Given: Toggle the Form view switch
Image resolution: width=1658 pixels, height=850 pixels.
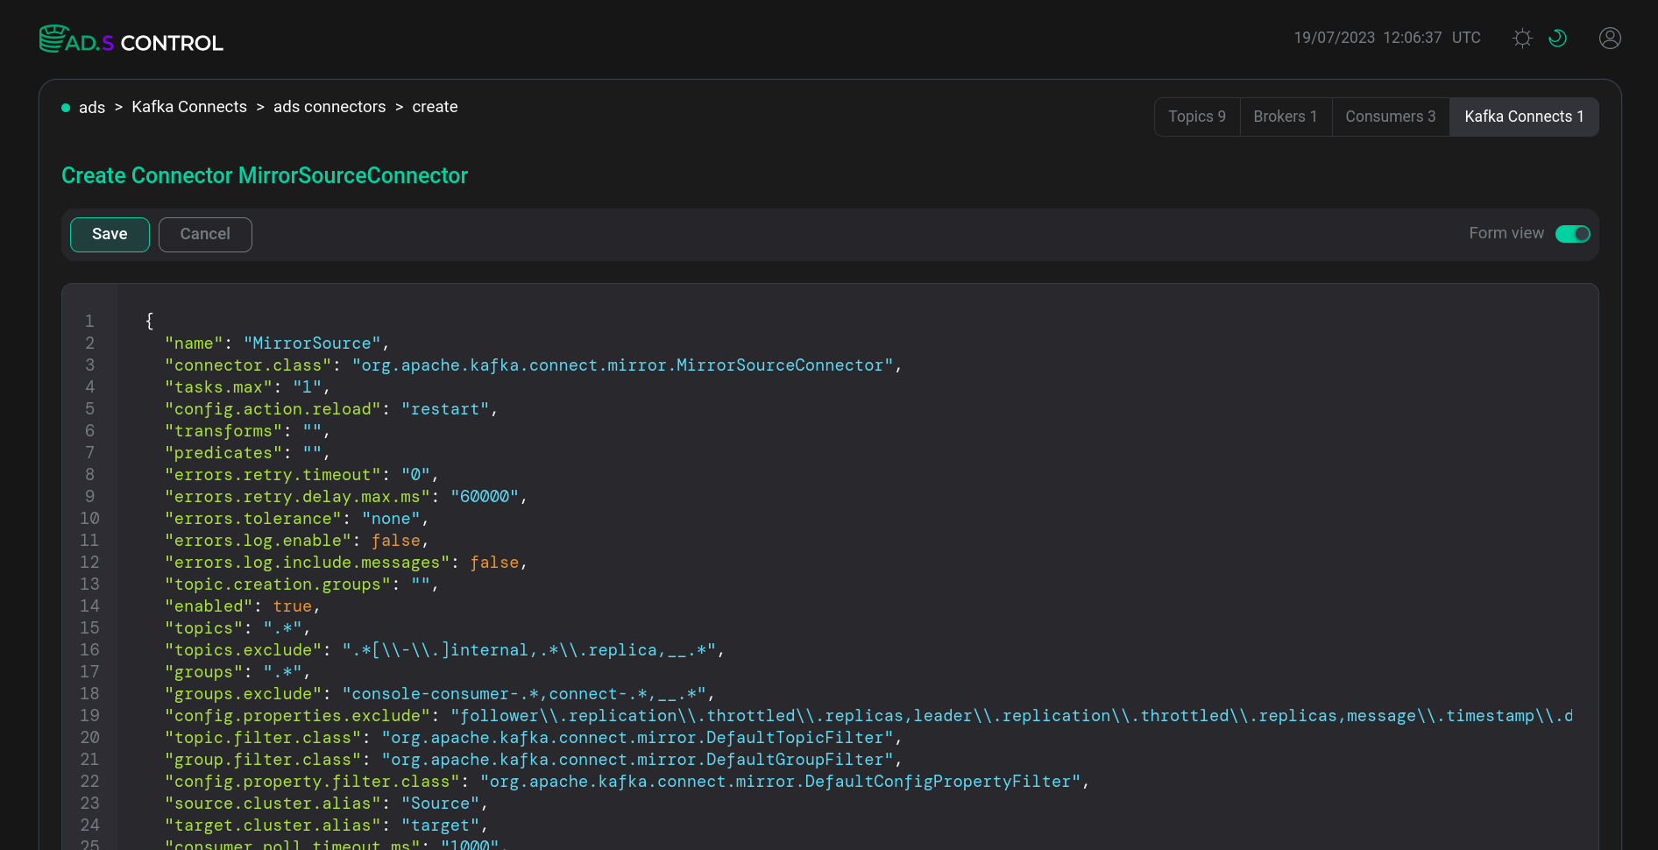Looking at the screenshot, I should [x=1572, y=234].
